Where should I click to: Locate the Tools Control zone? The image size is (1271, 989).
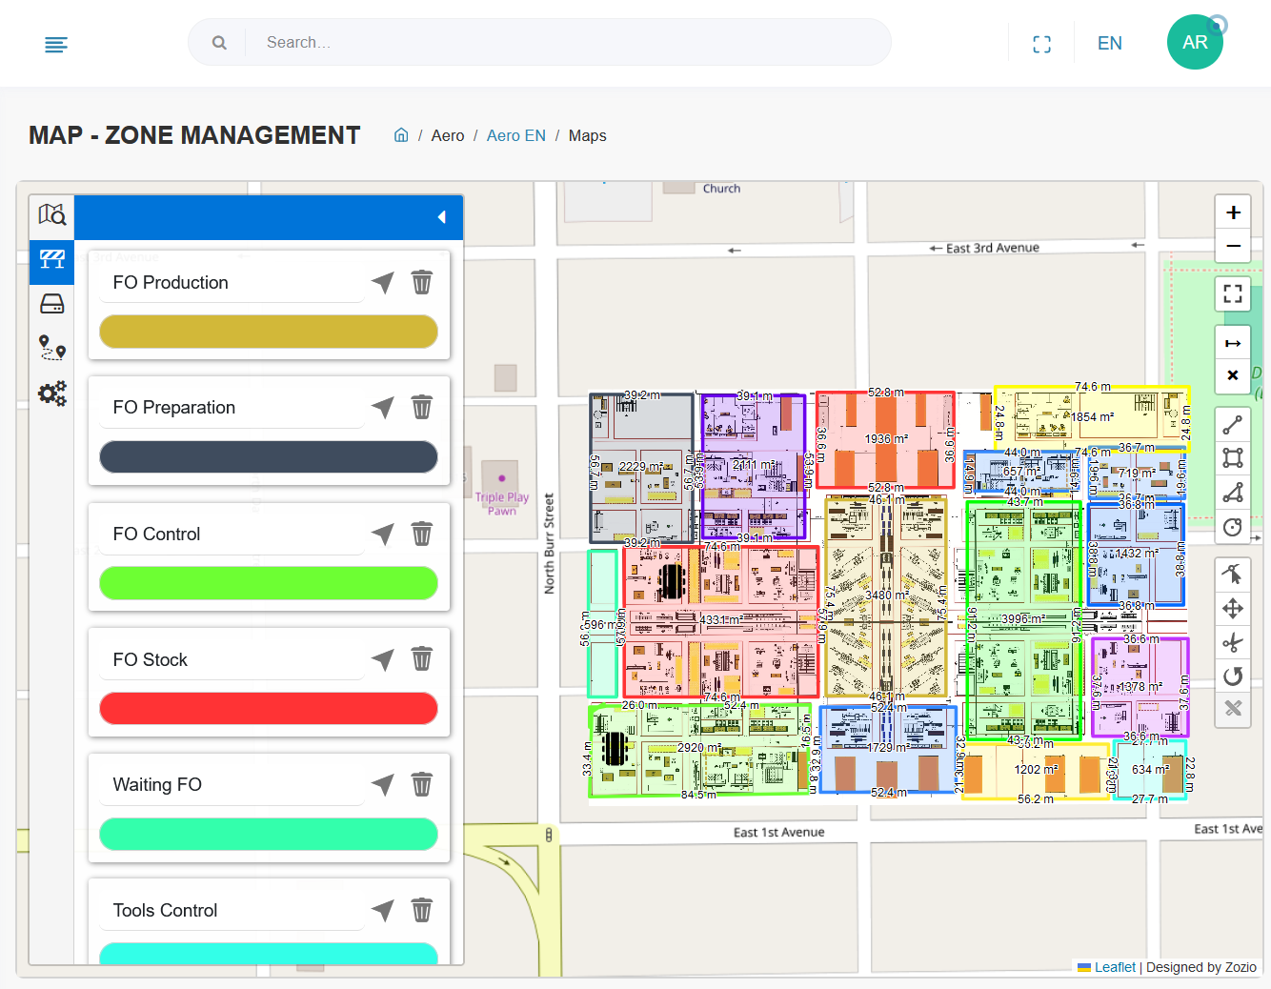click(x=383, y=911)
